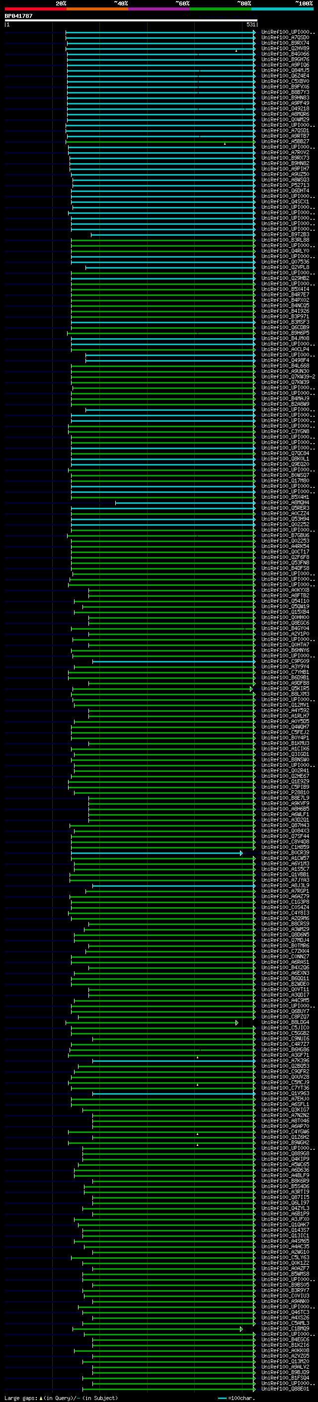Image resolution: width=318 pixels, height=1402 pixels.
Task: Click the UniRef100_B3R9Y7 label
Action: [285, 1291]
